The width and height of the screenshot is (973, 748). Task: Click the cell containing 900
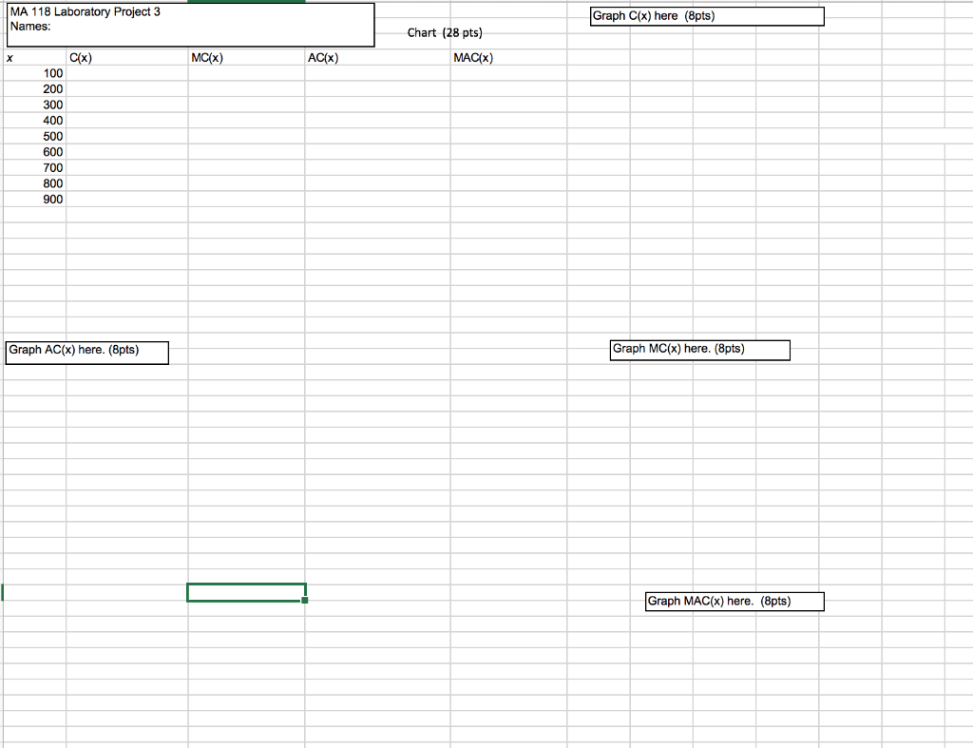pos(35,200)
